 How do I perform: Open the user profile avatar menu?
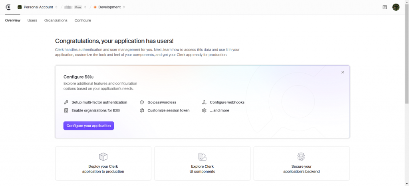[x=396, y=7]
